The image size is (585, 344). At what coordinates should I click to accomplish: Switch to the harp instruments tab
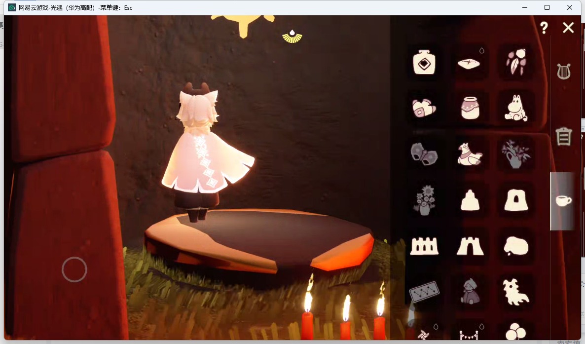click(x=564, y=71)
